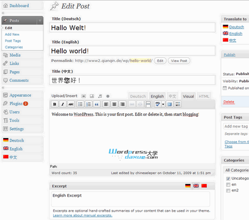
Task: Apply italic formatting in the editor toolbar
Action: click(63, 104)
